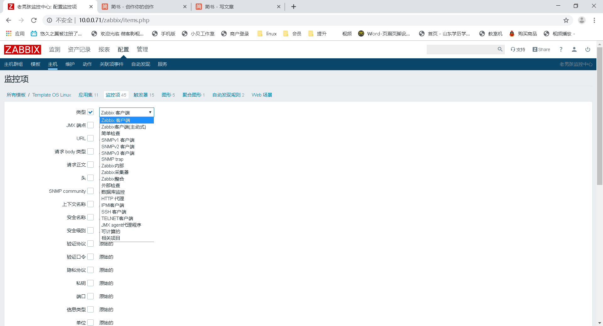
Task: Check the SNMP community checkbox
Action: (x=90, y=191)
